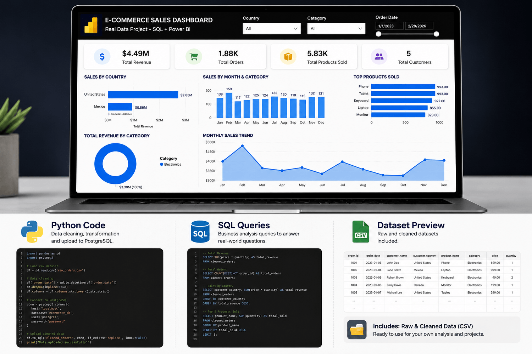This screenshot has height=354, width=532.
Task: Click the Category dropdown chevron arrow
Action: [360, 29]
